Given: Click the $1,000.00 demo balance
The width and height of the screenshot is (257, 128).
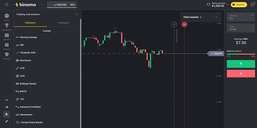Looking at the screenshot, I should pyautogui.click(x=218, y=6).
